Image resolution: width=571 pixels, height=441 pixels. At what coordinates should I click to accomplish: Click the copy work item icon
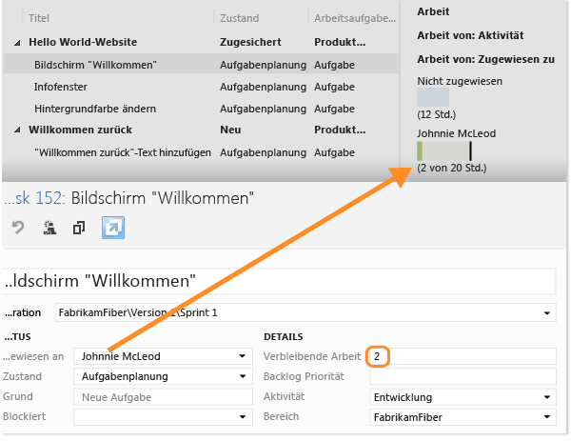coord(79,228)
